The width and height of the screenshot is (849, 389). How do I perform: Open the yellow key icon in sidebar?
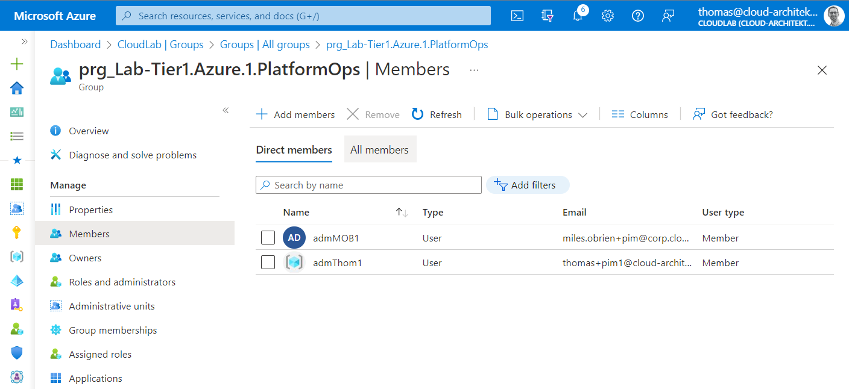coord(17,232)
